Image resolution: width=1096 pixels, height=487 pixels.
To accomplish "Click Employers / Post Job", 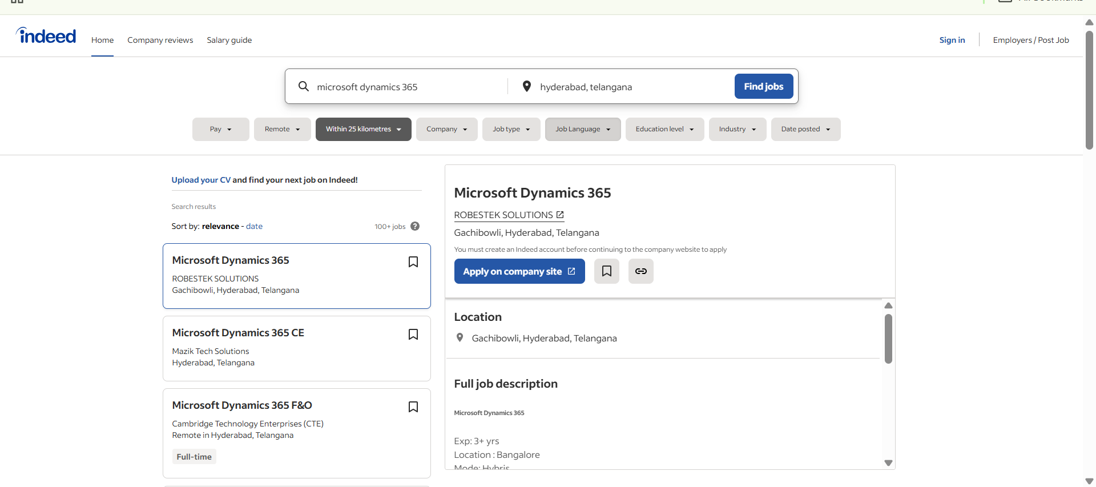I will point(1031,40).
